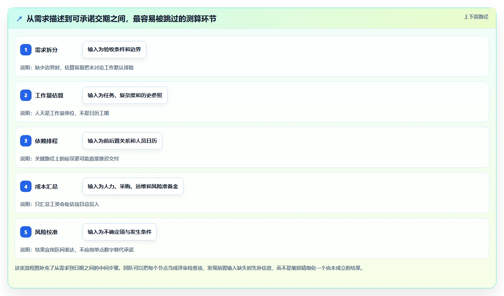This screenshot has width=504, height=296.
Task: Click the note about 关键路径上的延误
Action: click(x=70, y=159)
